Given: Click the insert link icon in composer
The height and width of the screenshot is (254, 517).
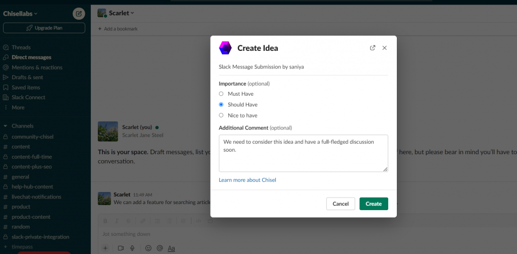Looking at the screenshot, I should [x=143, y=221].
